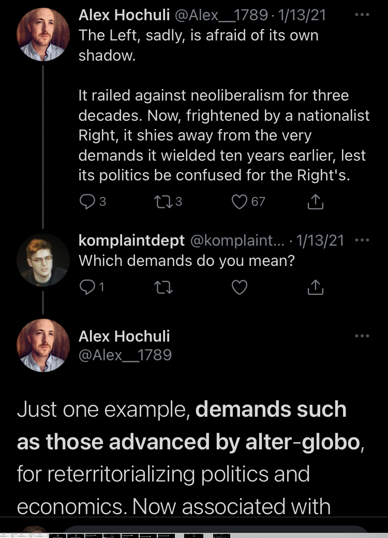Open more options on the main tweet

pyautogui.click(x=362, y=336)
